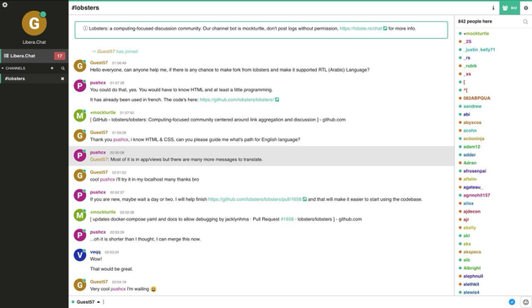This screenshot has height=308, width=532.
Task: Click pushcx nickname on 02:00:08 message
Action: pyautogui.click(x=98, y=153)
